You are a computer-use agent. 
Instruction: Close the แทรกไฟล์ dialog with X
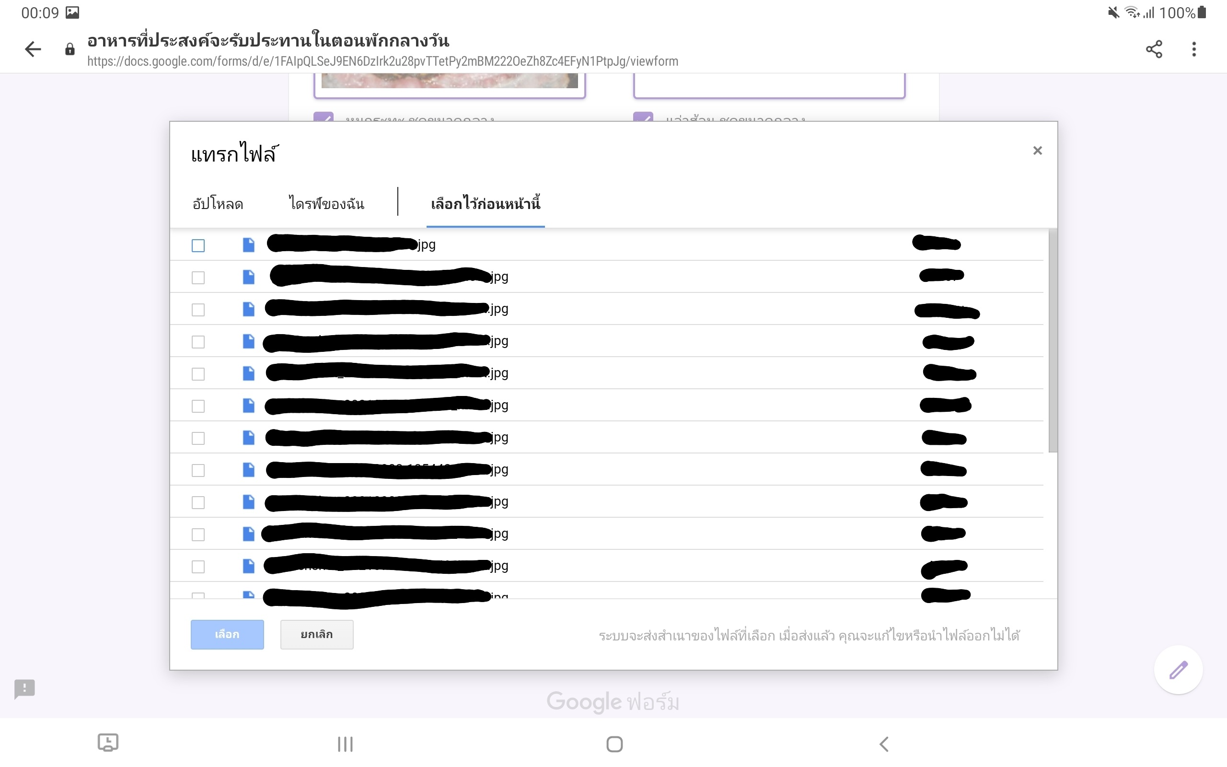1037,151
